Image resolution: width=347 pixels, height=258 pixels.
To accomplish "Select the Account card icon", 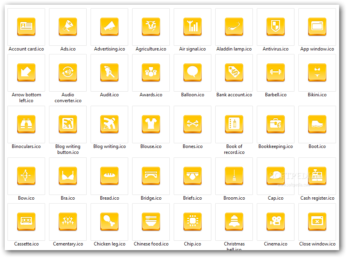I will coord(26,27).
